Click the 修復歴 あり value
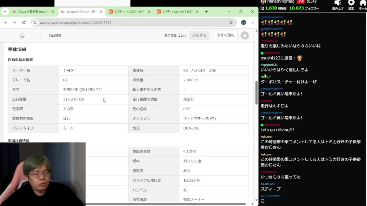This screenshot has height=206, width=367. tap(187, 171)
